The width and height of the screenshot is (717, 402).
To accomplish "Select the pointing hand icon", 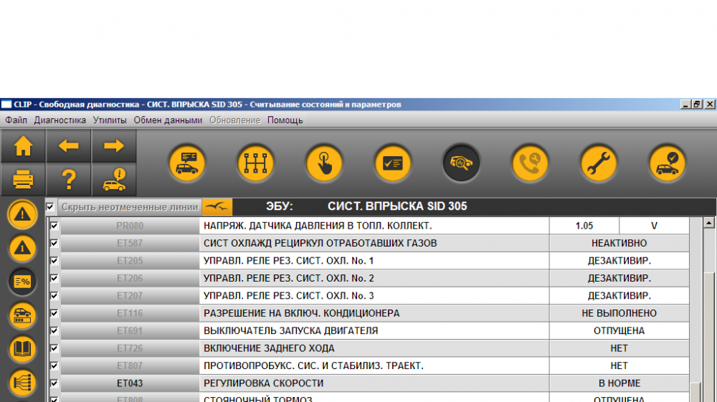I will [x=324, y=163].
